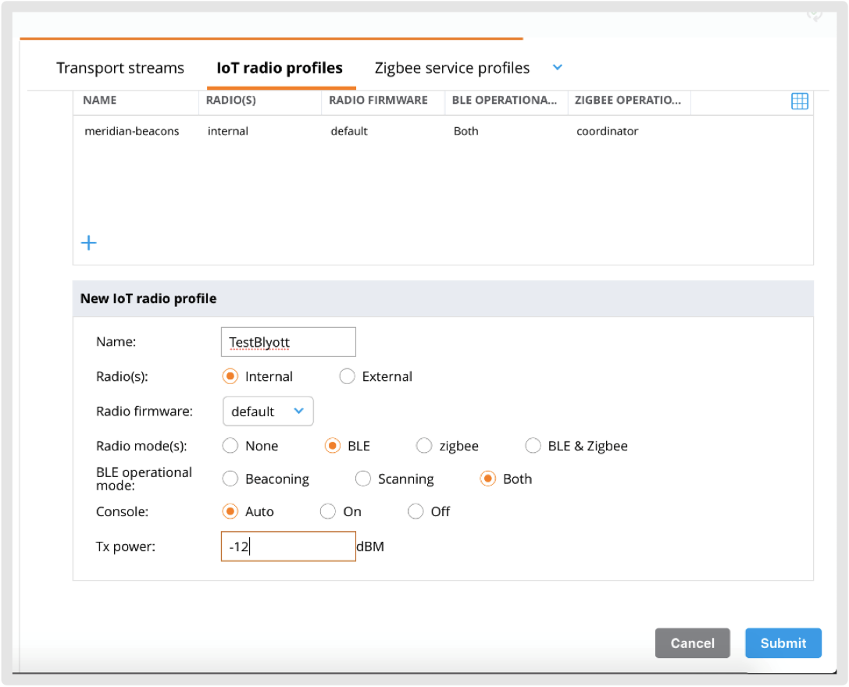Choose the Internal radio option

230,377
